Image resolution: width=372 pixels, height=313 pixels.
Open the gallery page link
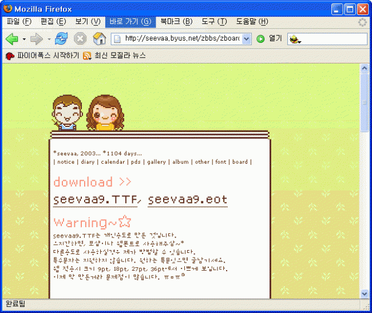click(157, 162)
